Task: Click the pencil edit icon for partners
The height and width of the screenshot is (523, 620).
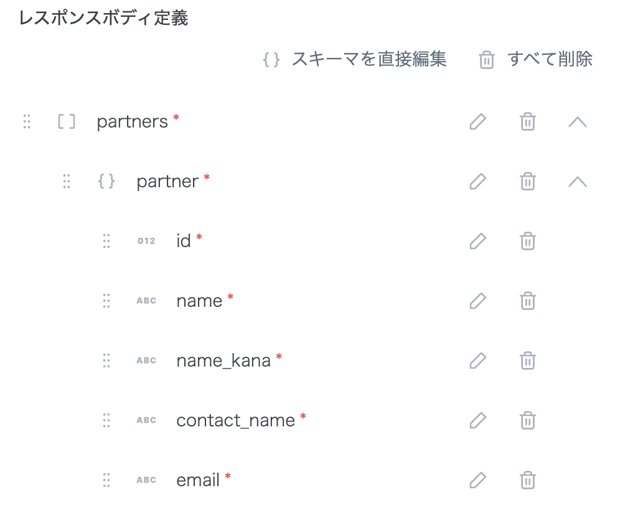Action: coord(477,121)
